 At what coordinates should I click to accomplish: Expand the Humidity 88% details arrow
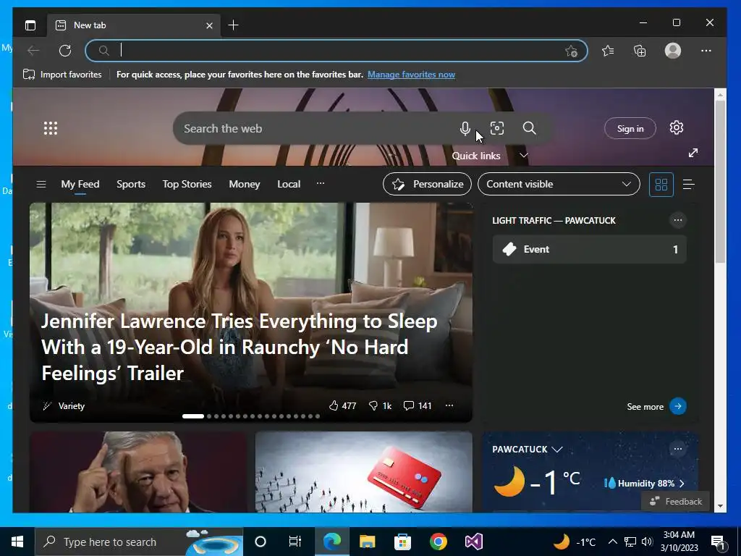click(682, 483)
